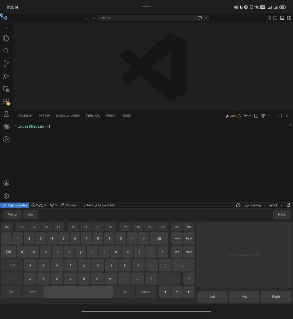The image size is (293, 319).
Task: Click the Clip button above keyboard
Action: point(31,215)
